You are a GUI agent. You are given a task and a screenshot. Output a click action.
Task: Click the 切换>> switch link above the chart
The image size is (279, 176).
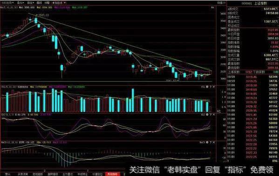tap(221, 3)
